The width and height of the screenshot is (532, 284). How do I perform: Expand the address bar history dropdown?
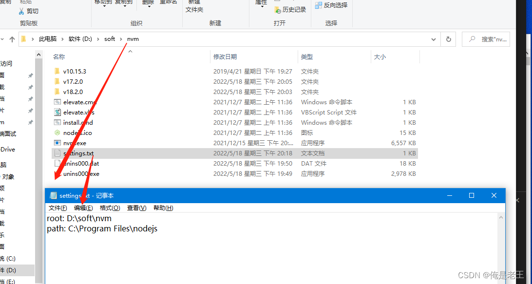coord(433,39)
